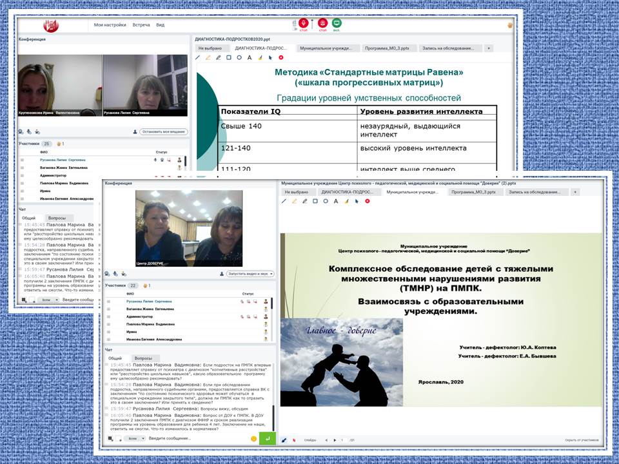Open the emoji smiley picker in chat

point(254,438)
